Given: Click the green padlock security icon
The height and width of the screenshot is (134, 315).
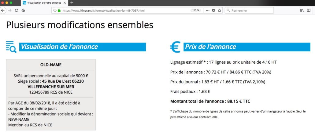Looking at the screenshot, I should pyautogui.click(x=59, y=10).
